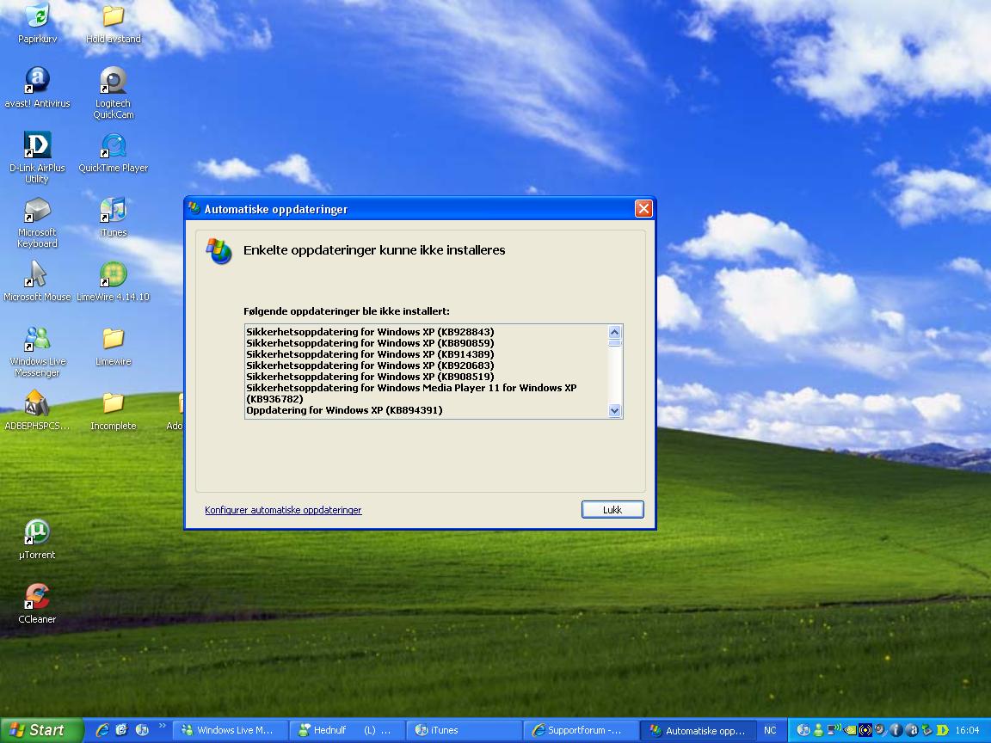Click the NVIDIA settings tray icon
Image resolution: width=991 pixels, height=743 pixels.
[850, 730]
